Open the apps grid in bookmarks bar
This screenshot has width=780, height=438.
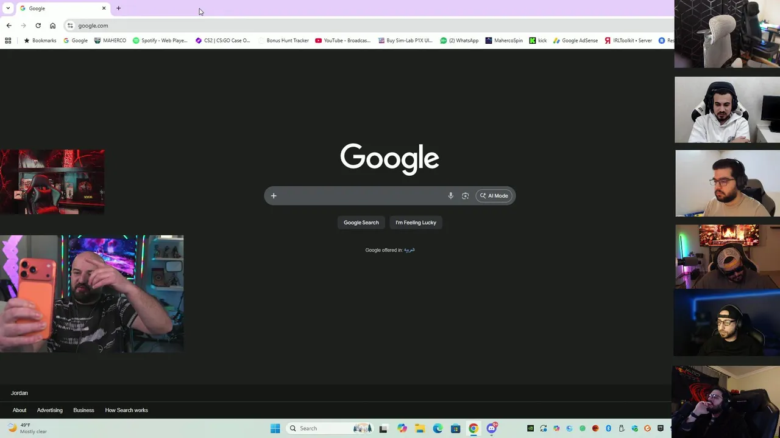8,40
